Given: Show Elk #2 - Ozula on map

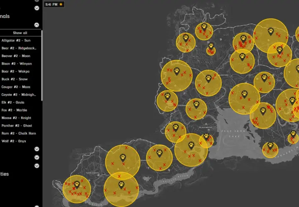Looking at the screenshot, I should pyautogui.click(x=13, y=102).
